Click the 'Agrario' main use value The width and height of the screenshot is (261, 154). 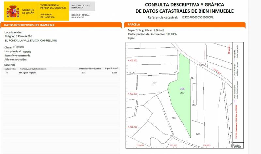coord(27,52)
